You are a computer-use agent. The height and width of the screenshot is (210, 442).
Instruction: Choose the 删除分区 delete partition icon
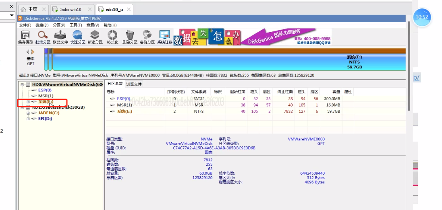[130, 35]
